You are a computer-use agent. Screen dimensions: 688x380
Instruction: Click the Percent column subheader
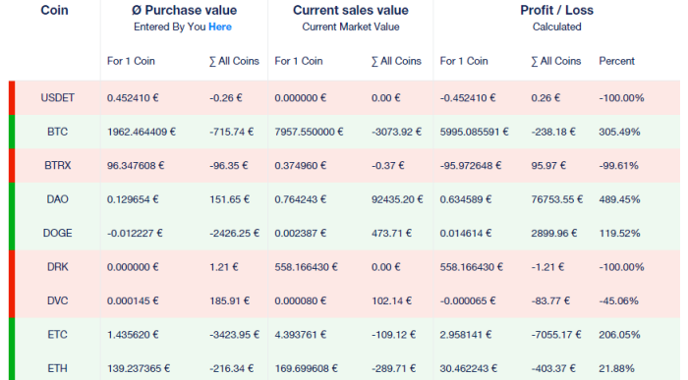(616, 61)
